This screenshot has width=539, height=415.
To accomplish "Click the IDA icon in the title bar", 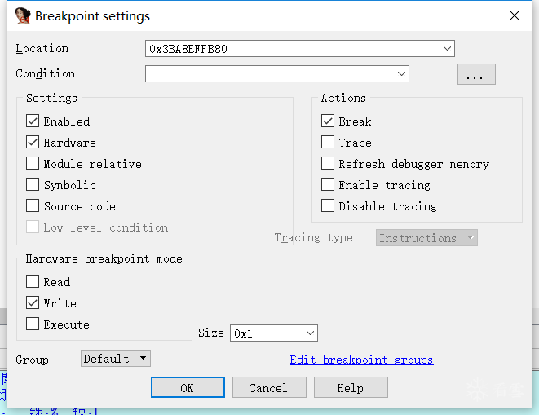I will (x=23, y=15).
